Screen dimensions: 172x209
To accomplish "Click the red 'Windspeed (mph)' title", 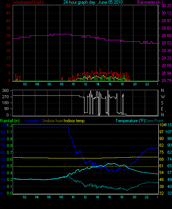I will [x=28, y=2].
